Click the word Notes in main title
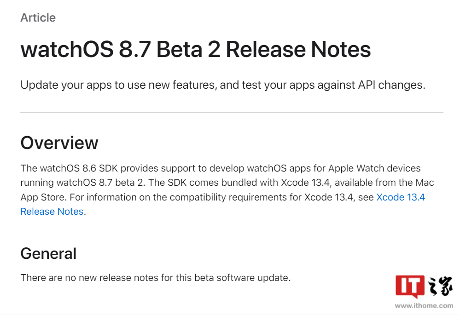This screenshot has width=460, height=315. click(x=341, y=49)
